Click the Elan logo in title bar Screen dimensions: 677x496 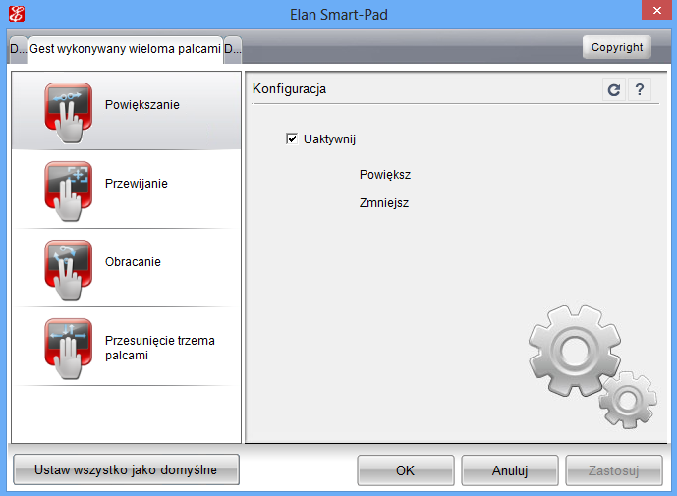coord(17,14)
